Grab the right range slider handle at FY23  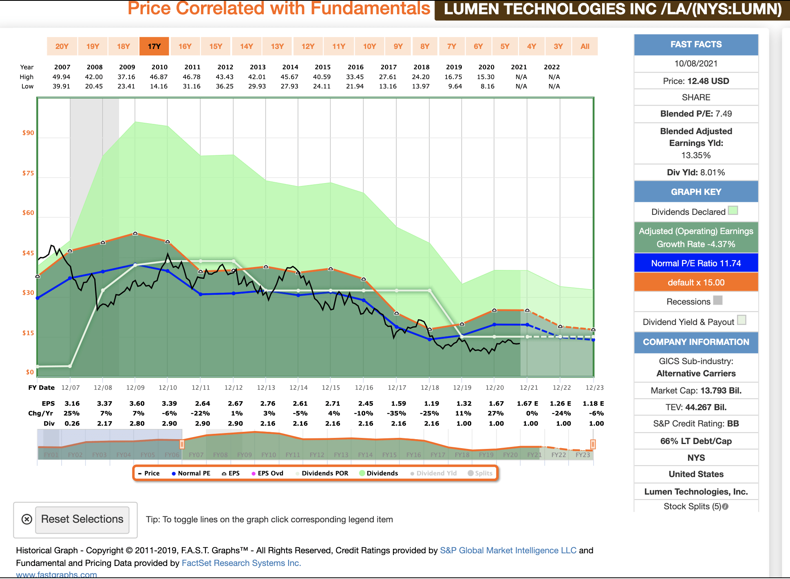pos(593,444)
